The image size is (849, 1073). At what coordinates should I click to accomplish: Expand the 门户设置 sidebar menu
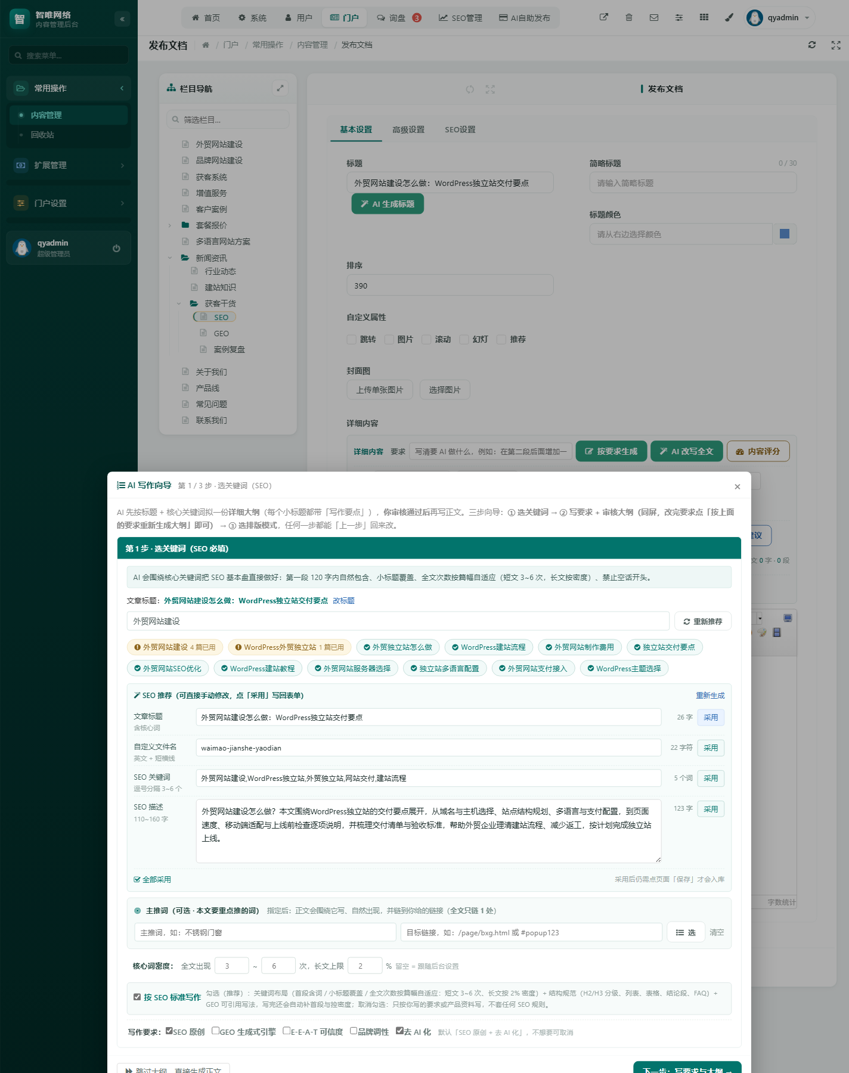coord(69,203)
